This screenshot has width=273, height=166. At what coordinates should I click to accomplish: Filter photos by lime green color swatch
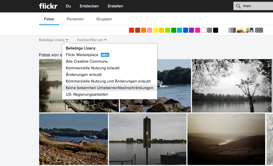point(168,30)
